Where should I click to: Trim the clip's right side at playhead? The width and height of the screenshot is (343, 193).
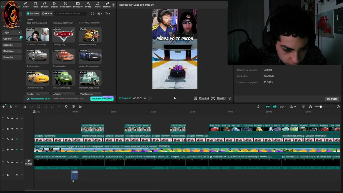(52, 107)
